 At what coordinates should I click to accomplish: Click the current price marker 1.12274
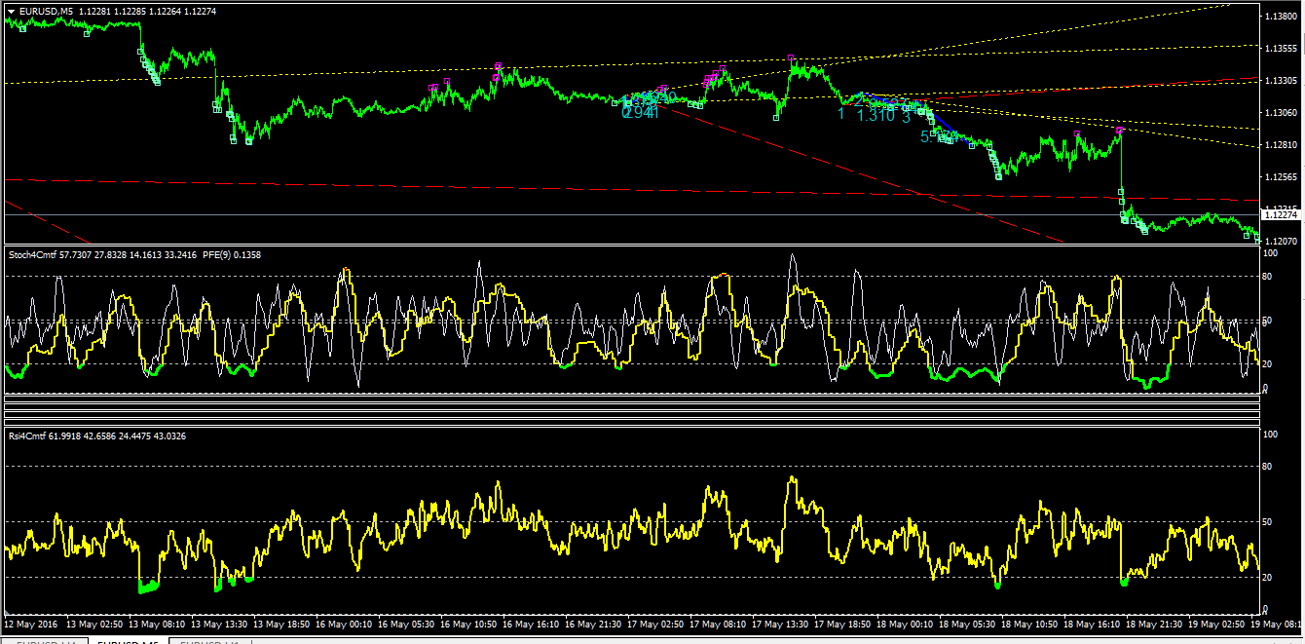point(1283,215)
